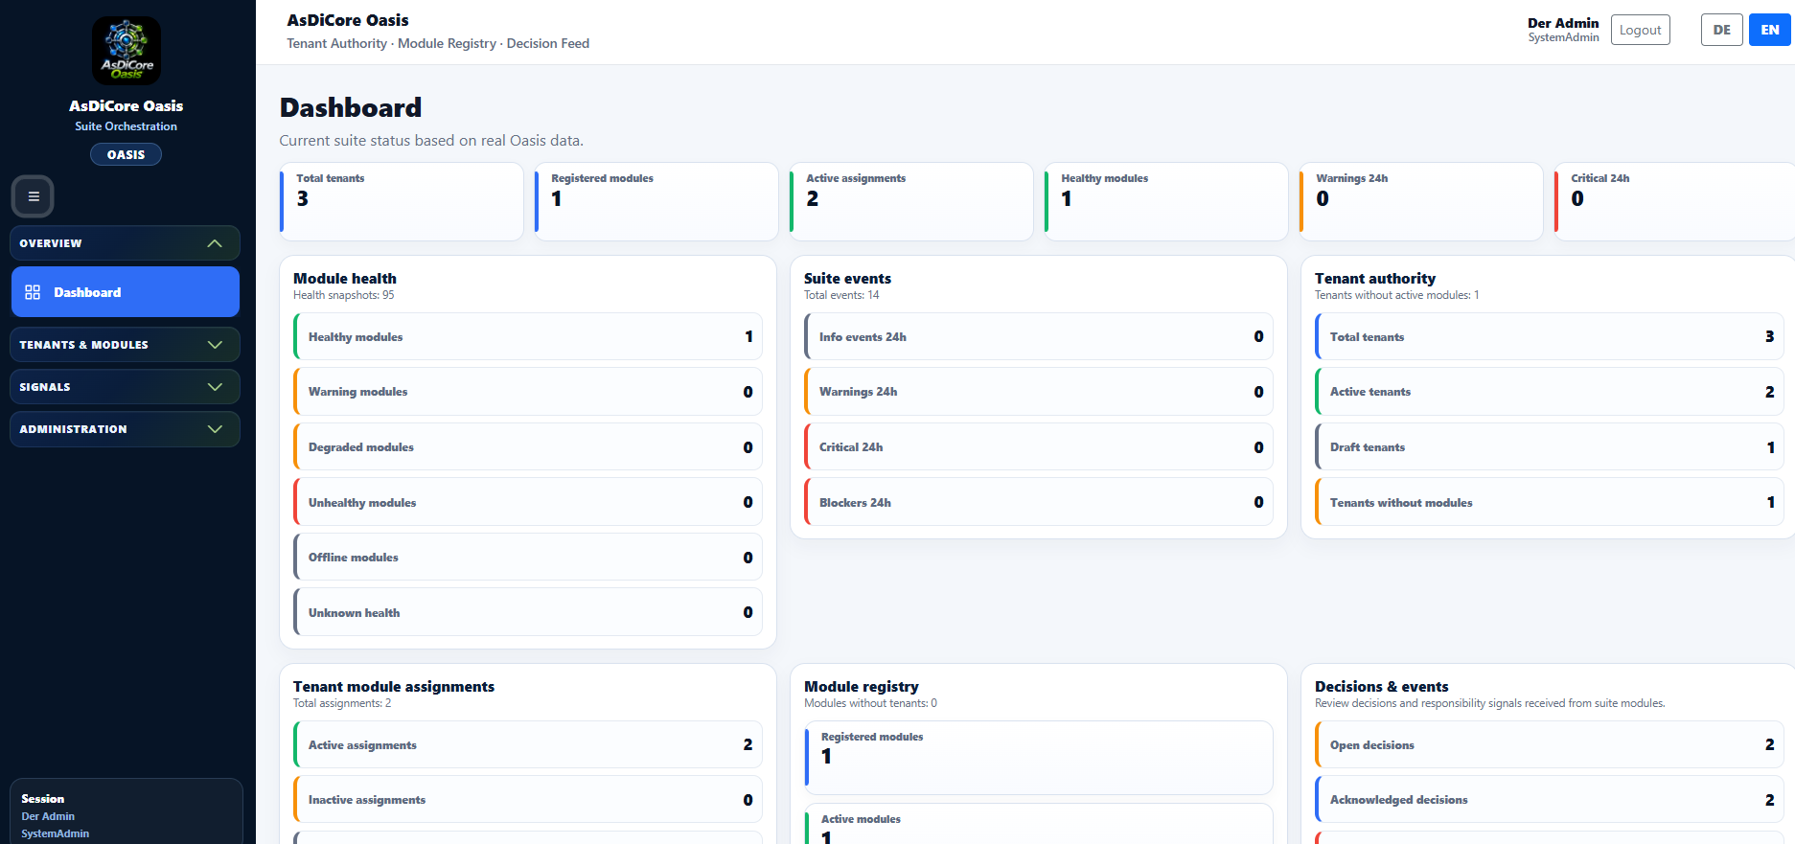Click the Blockers 24h row
This screenshot has height=844, width=1795.
1039,502
